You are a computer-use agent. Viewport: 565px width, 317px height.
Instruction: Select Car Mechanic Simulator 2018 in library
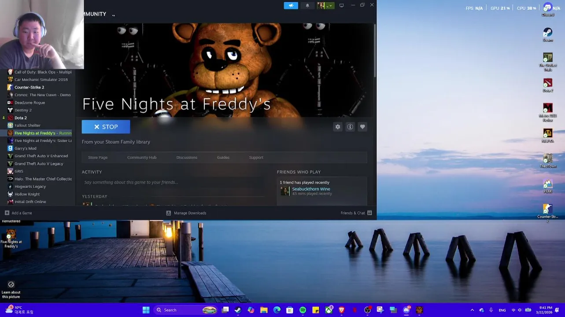pyautogui.click(x=40, y=80)
